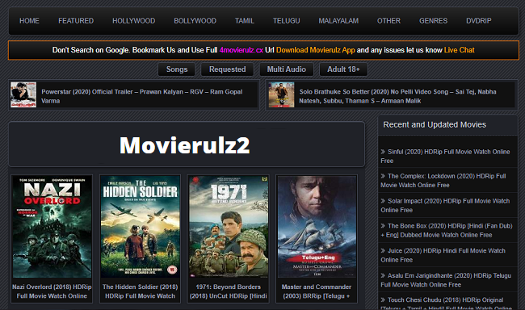
Task: Open the 1971 Beyond Borders poster
Action: click(x=229, y=227)
